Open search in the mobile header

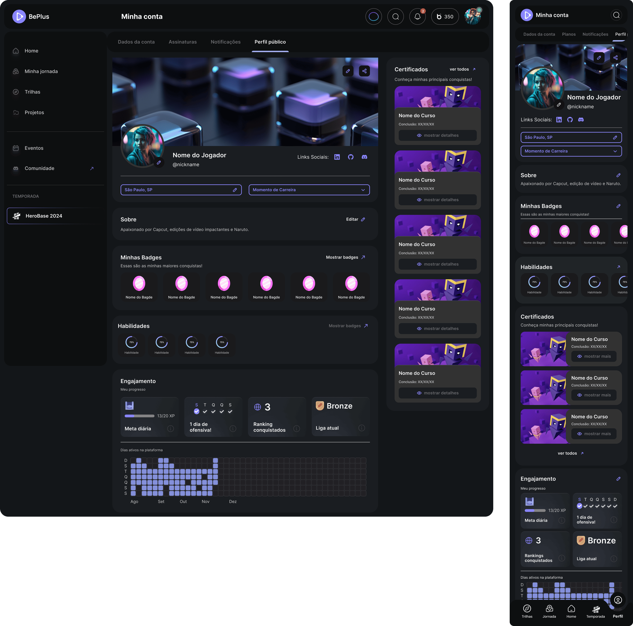tap(616, 15)
